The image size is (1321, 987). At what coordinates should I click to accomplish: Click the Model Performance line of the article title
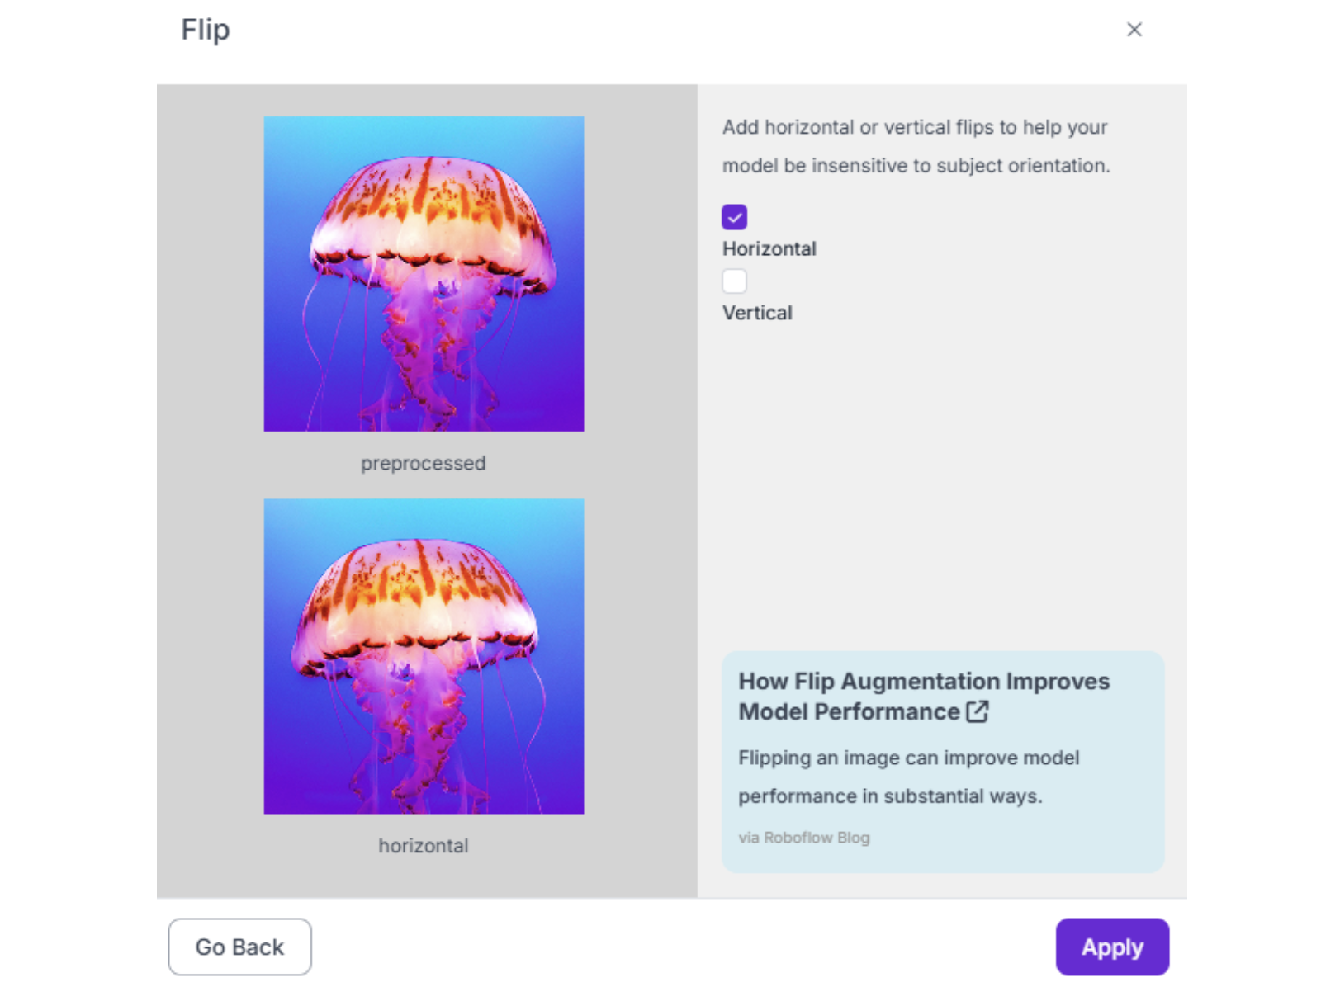pyautogui.click(x=848, y=712)
